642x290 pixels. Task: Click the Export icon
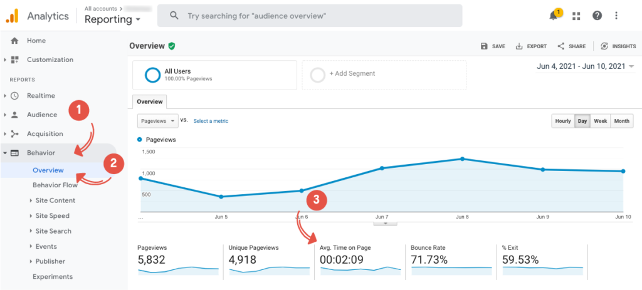point(518,46)
